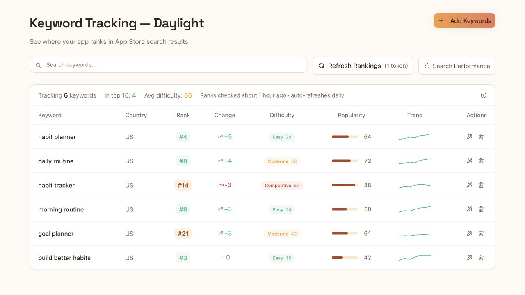
Task: Click the #14 rank badge
Action: point(183,185)
